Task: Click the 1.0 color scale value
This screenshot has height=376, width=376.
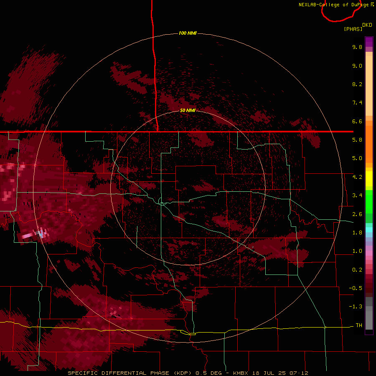Action: (357, 251)
